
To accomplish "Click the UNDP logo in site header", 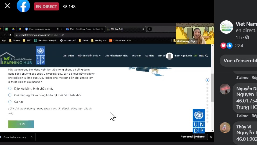I will pyautogui.click(x=41, y=56).
